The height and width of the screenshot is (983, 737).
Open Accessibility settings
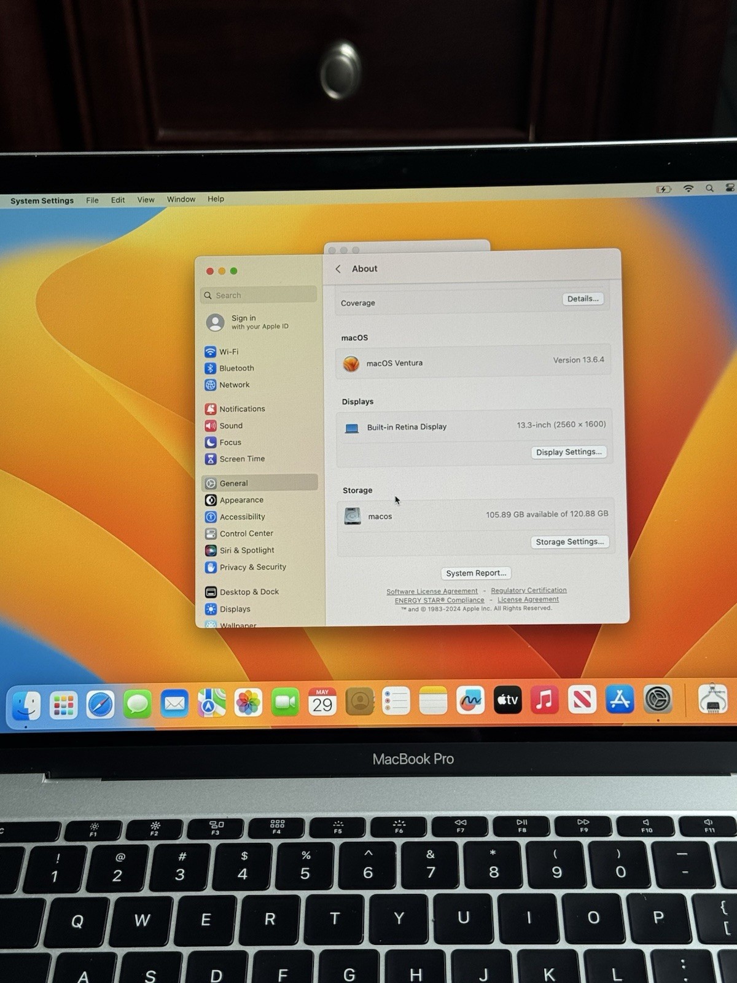(x=260, y=517)
